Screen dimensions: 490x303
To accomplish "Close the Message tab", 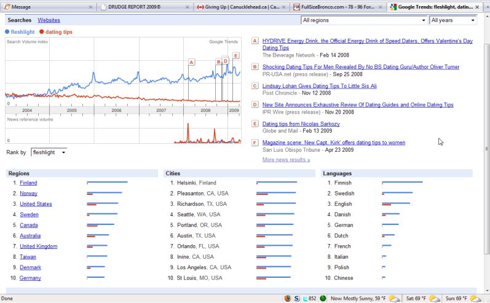I will tap(90, 7).
